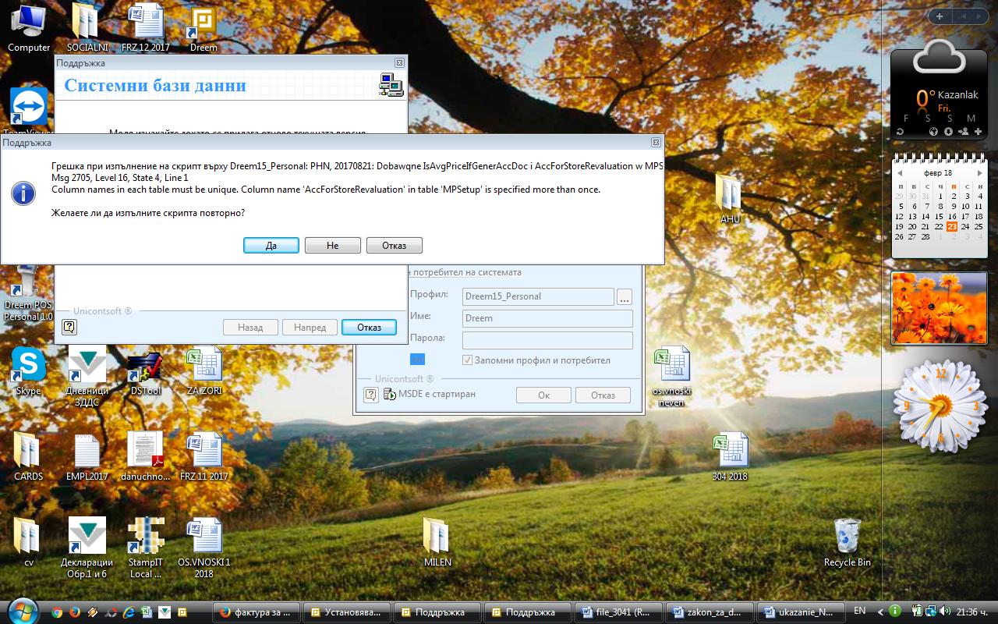The height and width of the screenshot is (624, 998).
Task: Open the CARDS folder icon
Action: coord(28,457)
